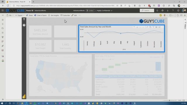Expand the collapsed Filters pane

(185, 20)
